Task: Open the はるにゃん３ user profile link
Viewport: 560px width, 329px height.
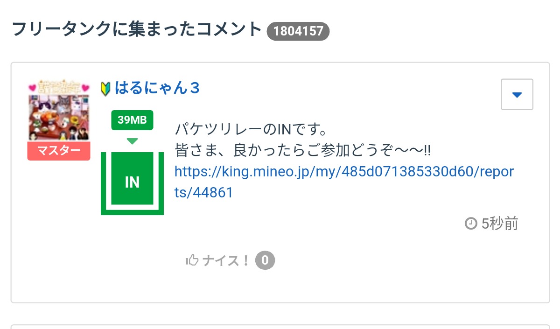Action: click(x=157, y=88)
